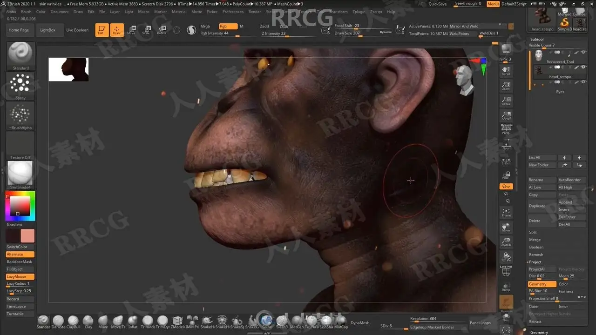Collapse the Subtool palette header
596x335 pixels.
tap(537, 40)
